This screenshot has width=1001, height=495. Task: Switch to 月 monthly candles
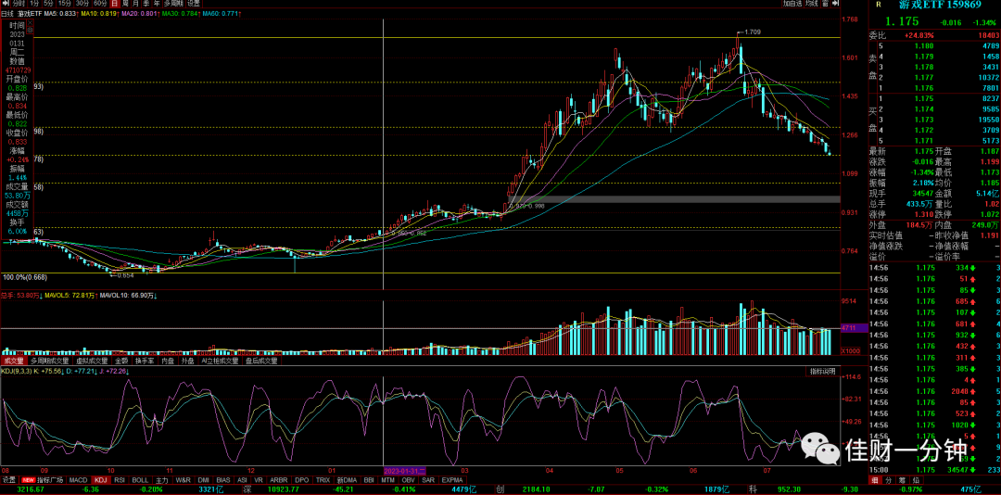135,3
